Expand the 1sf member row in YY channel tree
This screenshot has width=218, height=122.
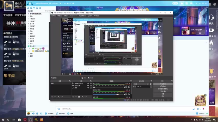click(x=30, y=49)
